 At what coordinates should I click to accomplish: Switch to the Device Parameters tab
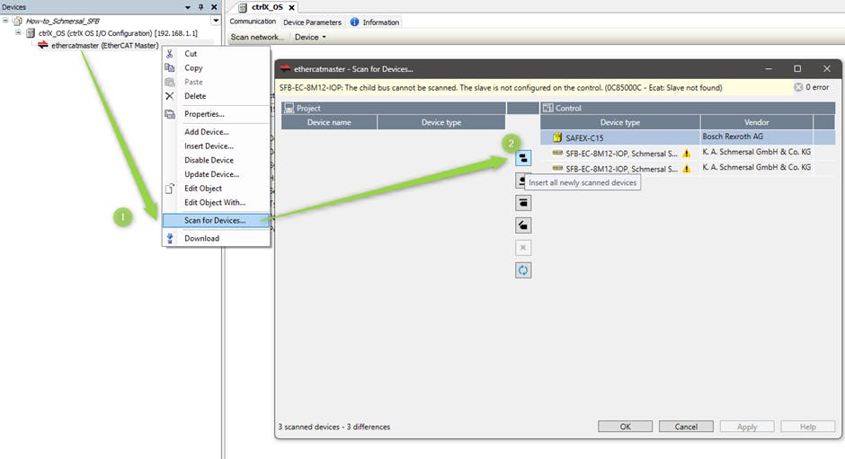[312, 22]
